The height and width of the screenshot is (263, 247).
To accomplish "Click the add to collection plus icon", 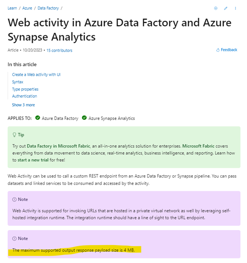I will pyautogui.click(x=216, y=8).
